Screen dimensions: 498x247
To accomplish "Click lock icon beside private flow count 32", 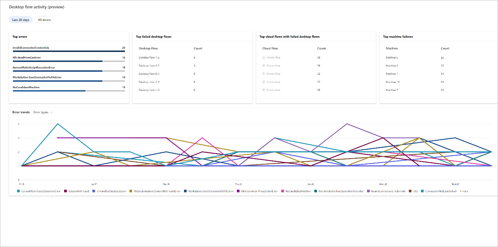I will tap(264, 74).
